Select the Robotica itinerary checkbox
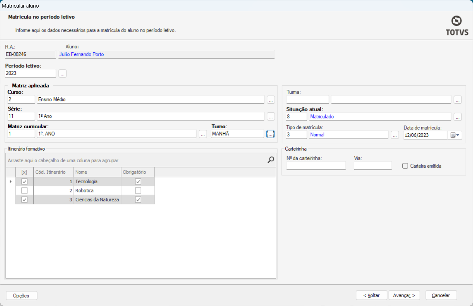This screenshot has height=306, width=473. click(x=24, y=190)
